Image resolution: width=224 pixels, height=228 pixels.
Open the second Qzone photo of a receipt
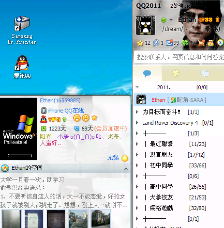(x=33, y=219)
